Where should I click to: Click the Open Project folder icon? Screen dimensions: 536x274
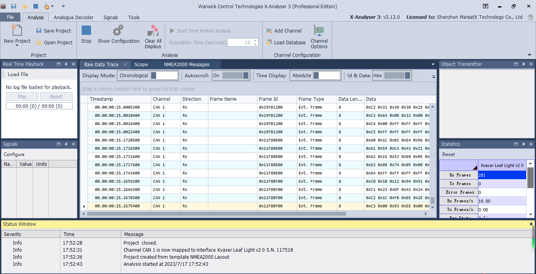(39, 43)
